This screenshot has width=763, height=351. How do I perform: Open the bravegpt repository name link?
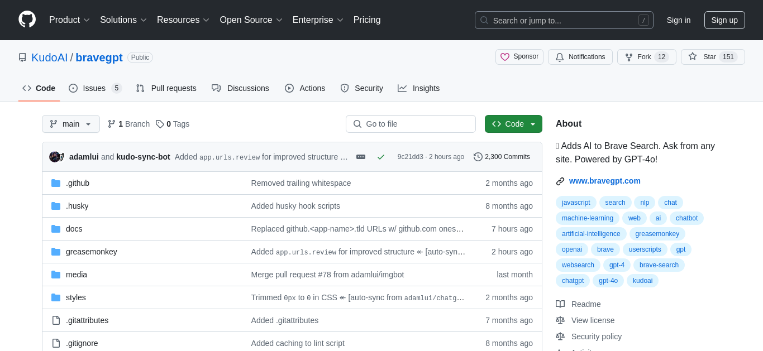[x=99, y=57]
